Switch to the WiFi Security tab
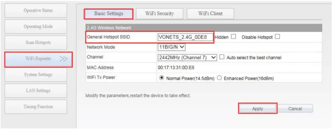This screenshot has height=130, width=332. tap(160, 14)
